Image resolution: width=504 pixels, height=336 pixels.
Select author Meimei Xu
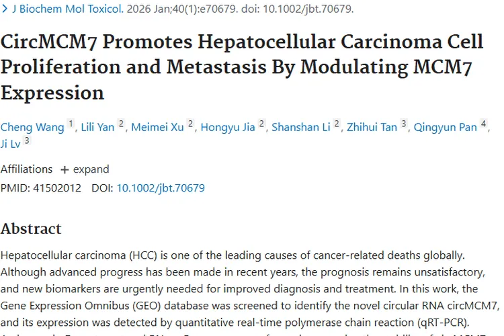click(158, 127)
